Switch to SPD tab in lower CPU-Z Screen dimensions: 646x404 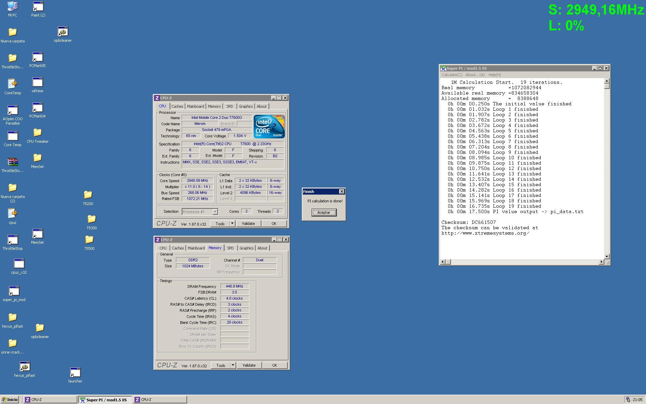[230, 248]
